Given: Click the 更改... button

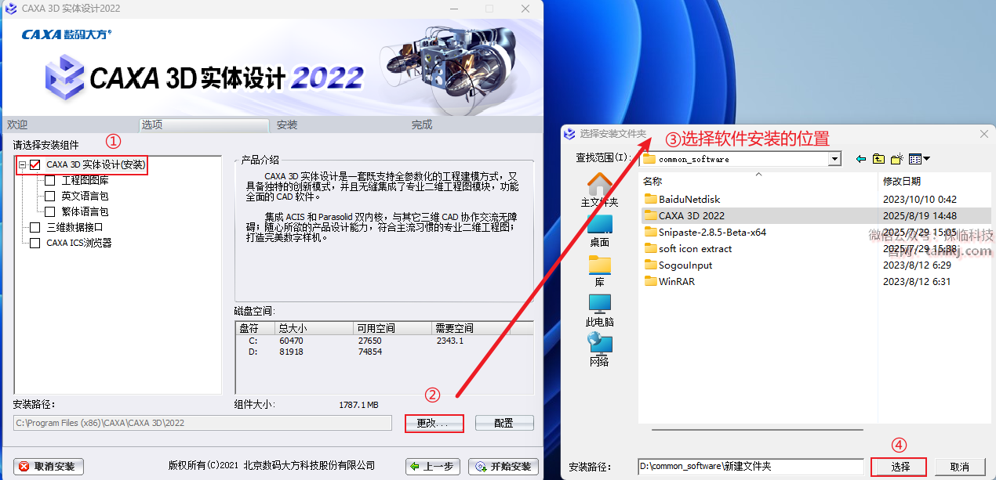Looking at the screenshot, I should (x=434, y=423).
